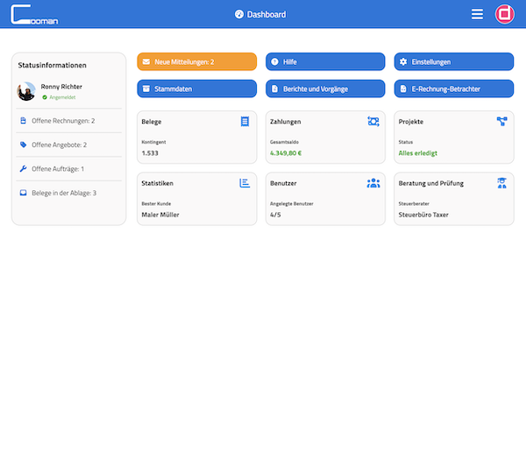526x453 pixels.
Task: Open Neue Mitteilungen: 2 button
Action: click(197, 61)
